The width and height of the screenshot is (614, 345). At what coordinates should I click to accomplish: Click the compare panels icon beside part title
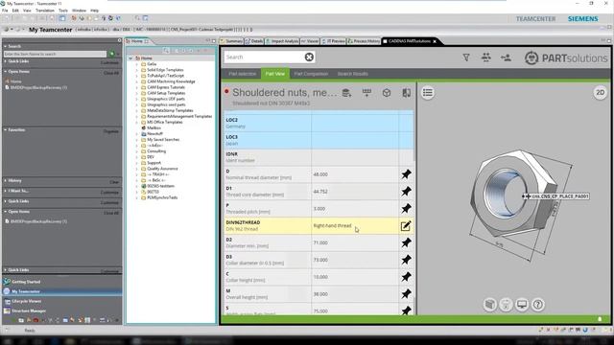tap(407, 93)
